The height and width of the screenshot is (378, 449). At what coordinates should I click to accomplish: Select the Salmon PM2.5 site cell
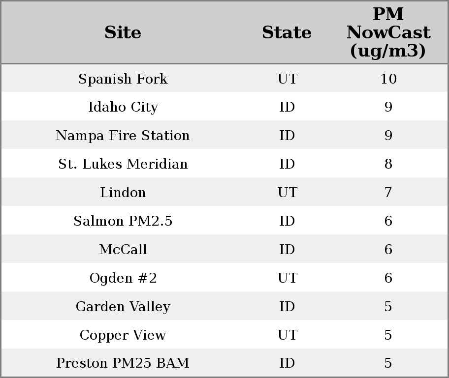point(123,221)
